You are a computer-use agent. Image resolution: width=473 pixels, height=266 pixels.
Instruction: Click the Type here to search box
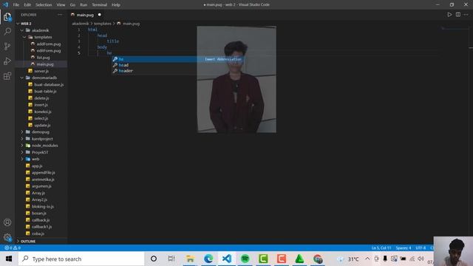click(x=81, y=259)
